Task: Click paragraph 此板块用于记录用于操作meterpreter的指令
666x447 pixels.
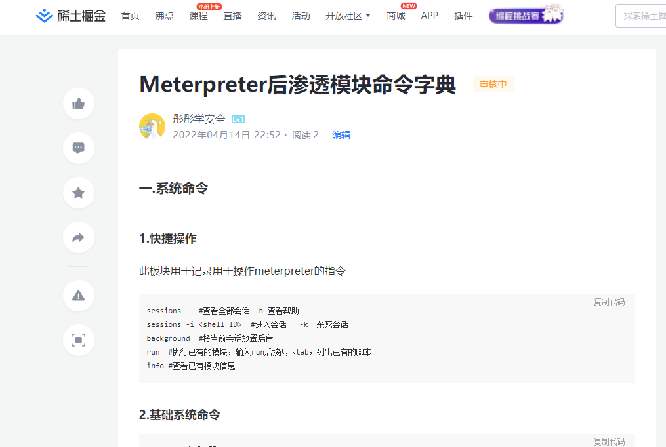Action: (242, 271)
